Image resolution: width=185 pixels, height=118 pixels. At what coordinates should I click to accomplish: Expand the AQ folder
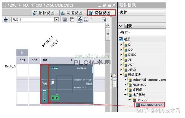pos(121,65)
